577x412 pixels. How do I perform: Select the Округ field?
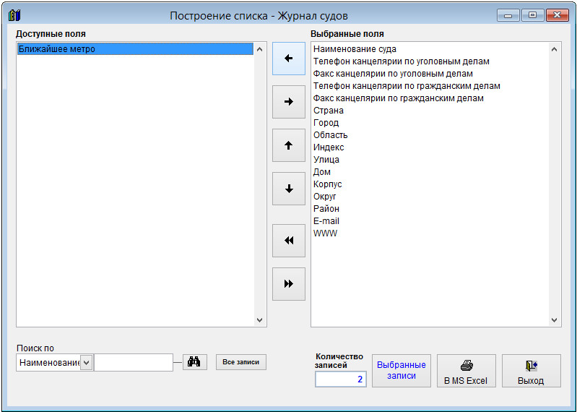click(324, 197)
